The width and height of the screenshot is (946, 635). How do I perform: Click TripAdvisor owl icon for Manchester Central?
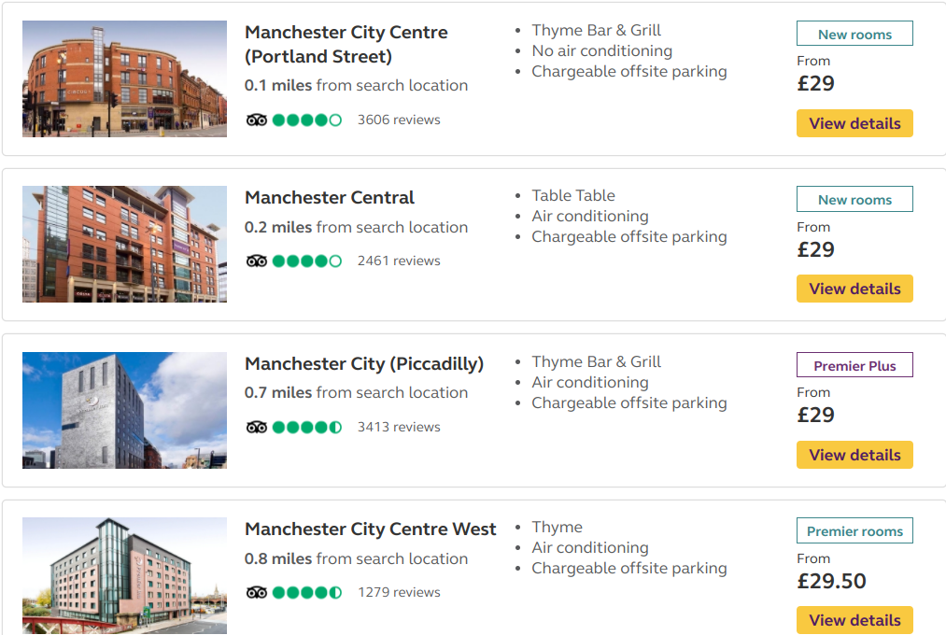[256, 261]
